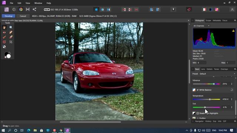Close the DSC03278.ARW document tab
Image resolution: width=237 pixels, height=133 pixels.
click(188, 21)
